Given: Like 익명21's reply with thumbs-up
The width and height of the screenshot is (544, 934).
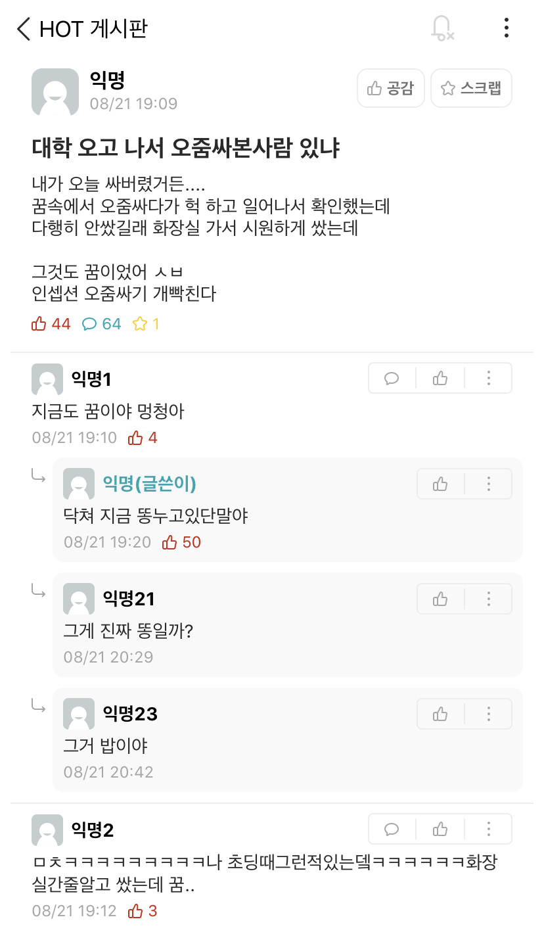Looking at the screenshot, I should (440, 599).
